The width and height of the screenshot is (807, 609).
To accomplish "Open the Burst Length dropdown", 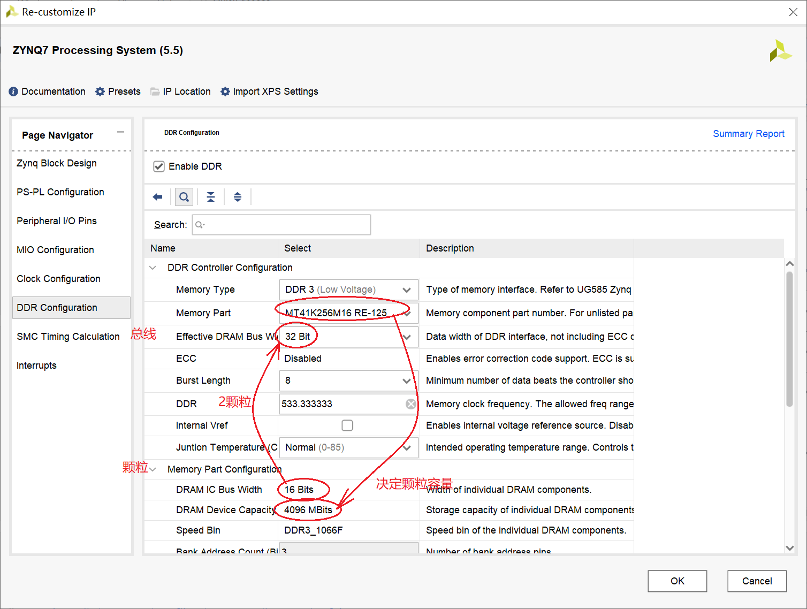I will [x=348, y=380].
